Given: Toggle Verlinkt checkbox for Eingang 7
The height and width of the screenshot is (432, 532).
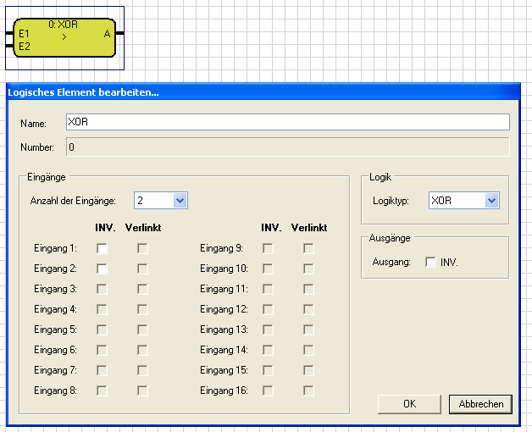Looking at the screenshot, I should (142, 370).
